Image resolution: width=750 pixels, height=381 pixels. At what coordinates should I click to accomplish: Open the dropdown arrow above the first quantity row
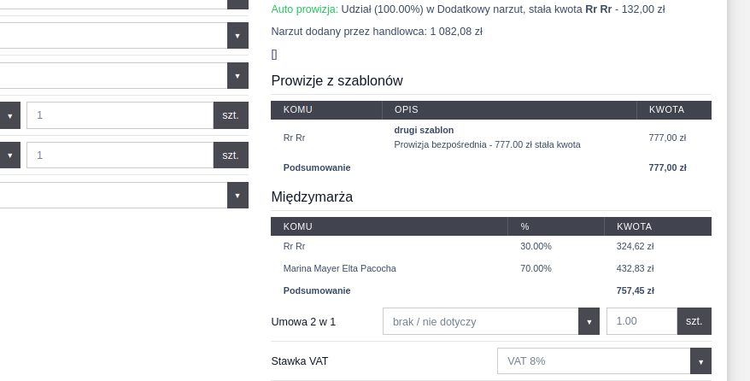(x=237, y=75)
